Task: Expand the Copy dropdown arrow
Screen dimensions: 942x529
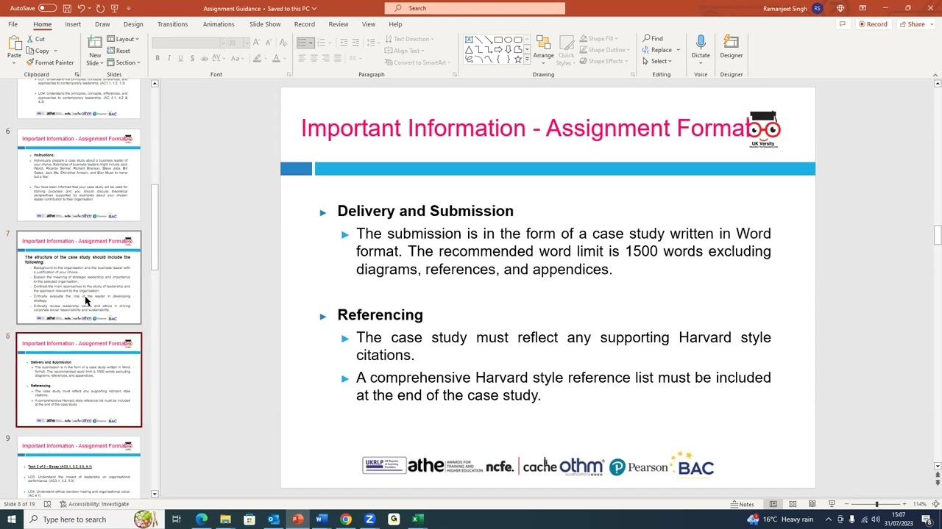Action: 55,51
